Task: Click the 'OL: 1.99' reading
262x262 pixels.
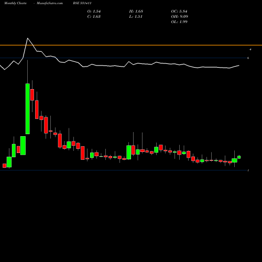Action: (179, 22)
